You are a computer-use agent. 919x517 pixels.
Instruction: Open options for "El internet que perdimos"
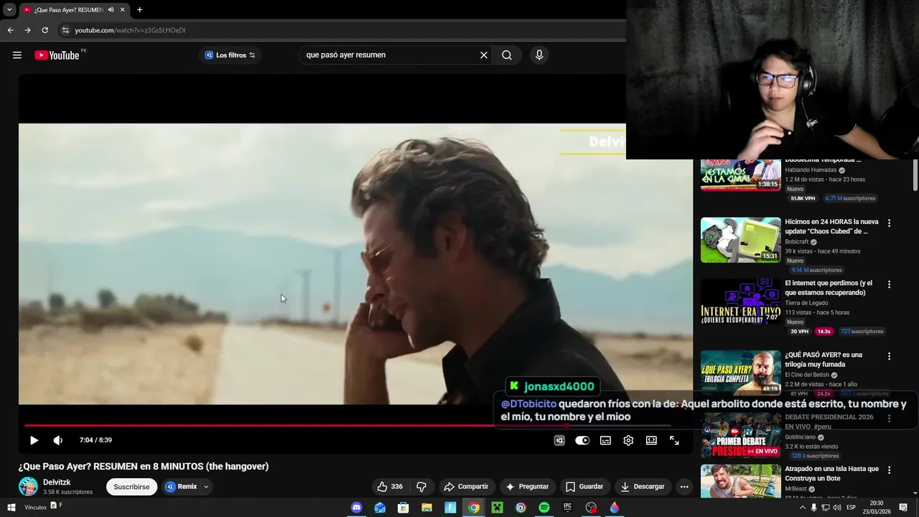889,284
